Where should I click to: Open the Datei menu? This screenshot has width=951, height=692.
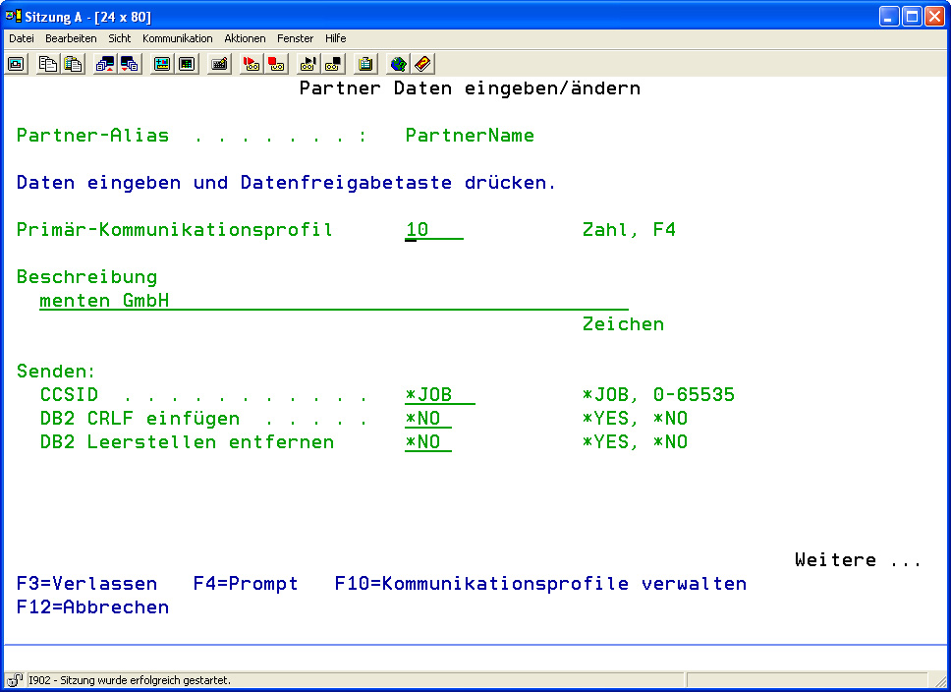[x=22, y=38]
